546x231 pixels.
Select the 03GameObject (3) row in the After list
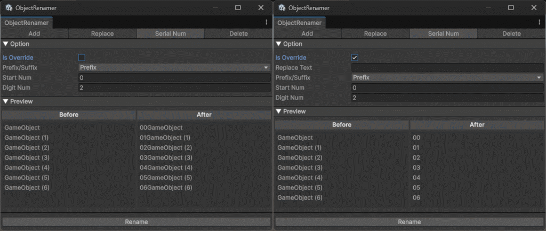(165, 158)
